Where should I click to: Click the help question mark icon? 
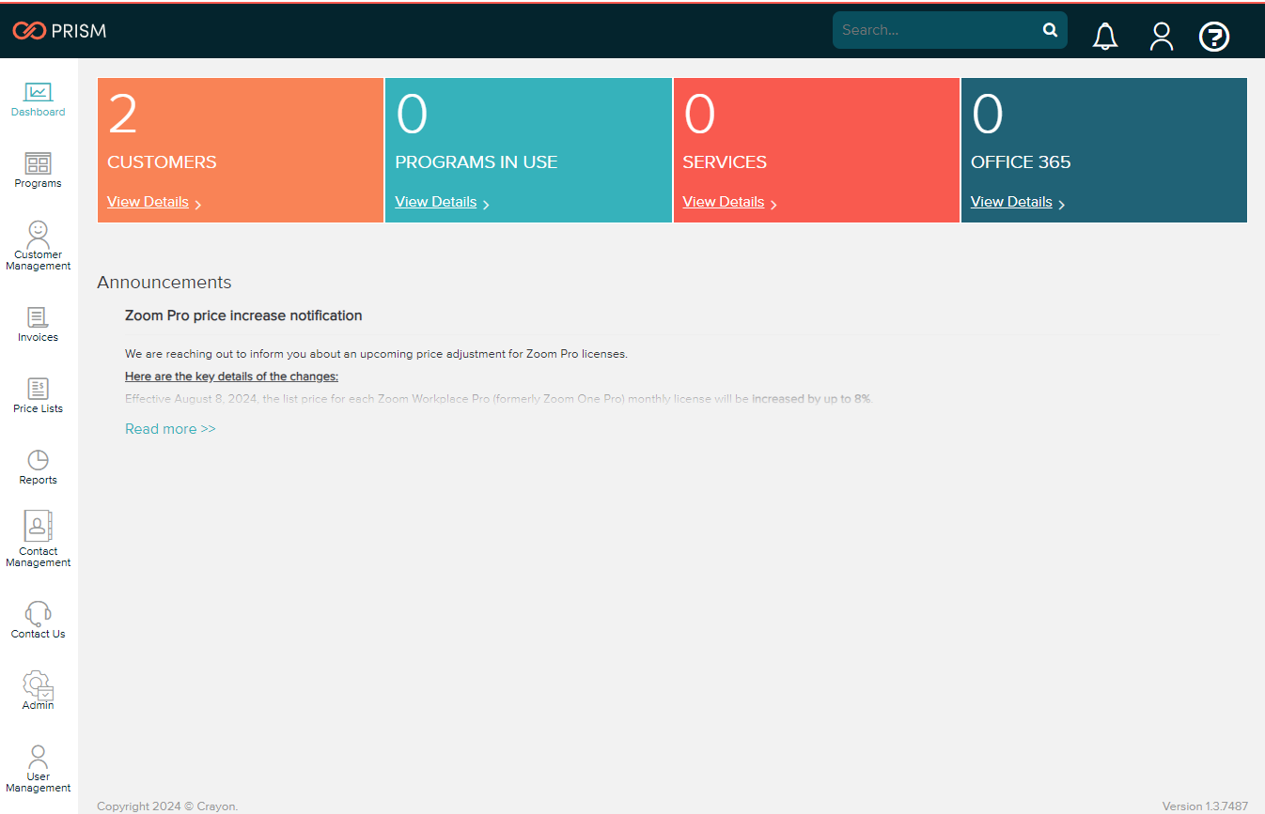[1214, 37]
